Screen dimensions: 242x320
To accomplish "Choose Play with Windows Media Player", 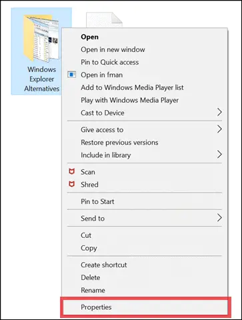I will (x=145, y=100).
